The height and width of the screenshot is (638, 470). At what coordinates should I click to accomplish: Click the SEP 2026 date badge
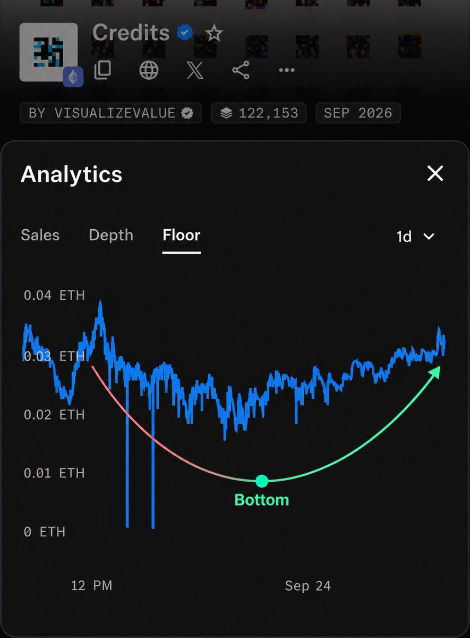click(358, 113)
